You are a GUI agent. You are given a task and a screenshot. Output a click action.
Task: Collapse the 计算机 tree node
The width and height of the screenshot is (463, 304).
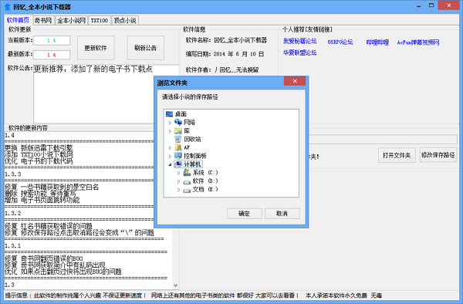(x=170, y=164)
